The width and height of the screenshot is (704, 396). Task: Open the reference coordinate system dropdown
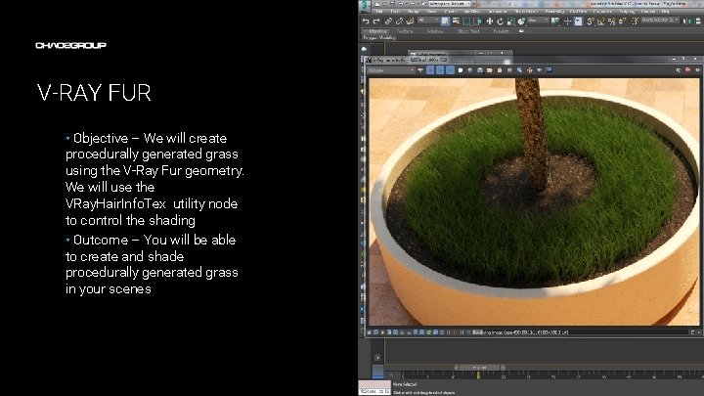tap(539, 21)
